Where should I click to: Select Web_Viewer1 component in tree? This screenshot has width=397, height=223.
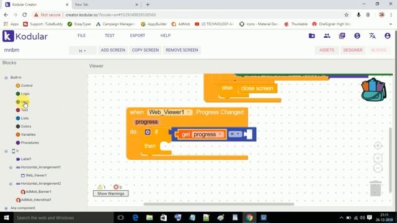coord(33,175)
